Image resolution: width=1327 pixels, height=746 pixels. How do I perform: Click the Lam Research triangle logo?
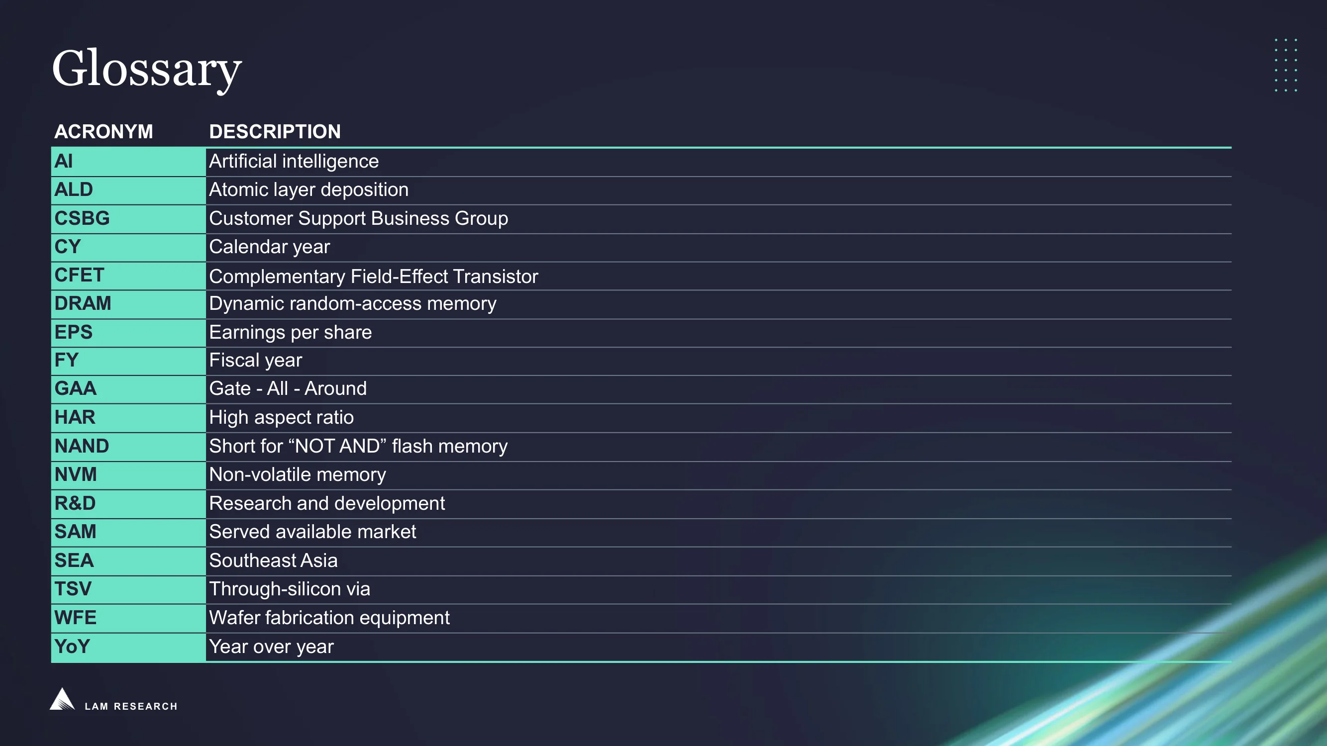pyautogui.click(x=62, y=699)
